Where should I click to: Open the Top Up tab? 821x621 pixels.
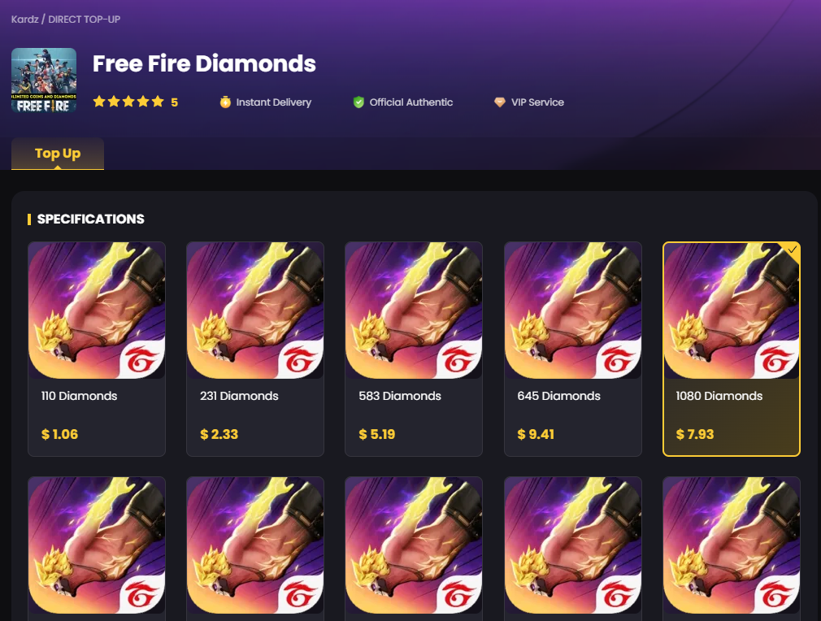pos(58,154)
